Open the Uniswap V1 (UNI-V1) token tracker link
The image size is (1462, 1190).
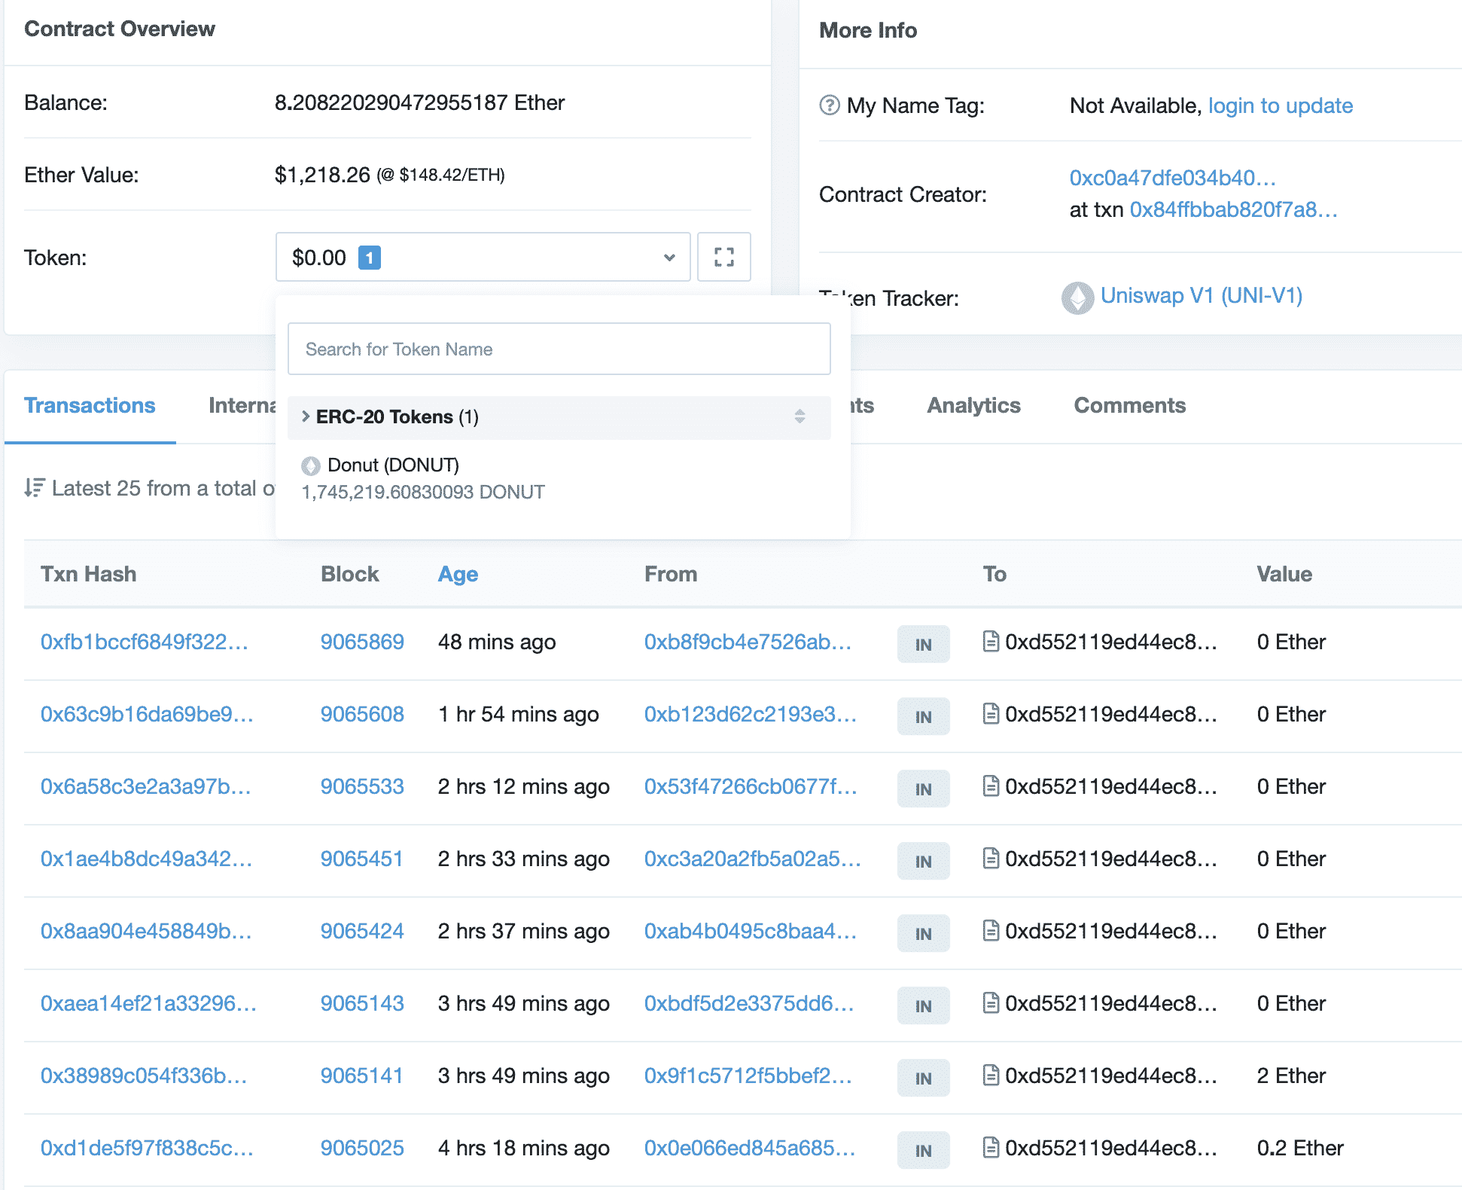coord(1202,295)
